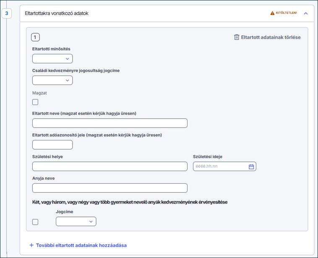This screenshot has height=258, width=318.
Task: Expand Családi kedvezményre jogosultság jogcíme dropdown
Action: (x=52, y=80)
